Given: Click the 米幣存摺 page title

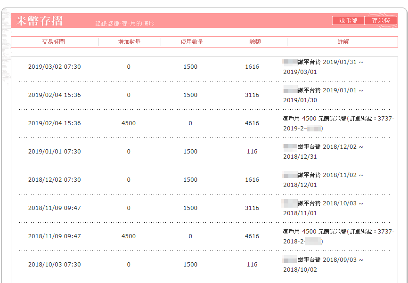Looking at the screenshot, I should 39,21.
